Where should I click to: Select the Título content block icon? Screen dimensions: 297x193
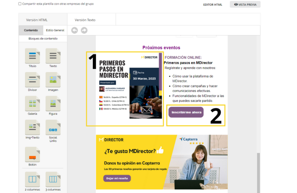(x=32, y=56)
